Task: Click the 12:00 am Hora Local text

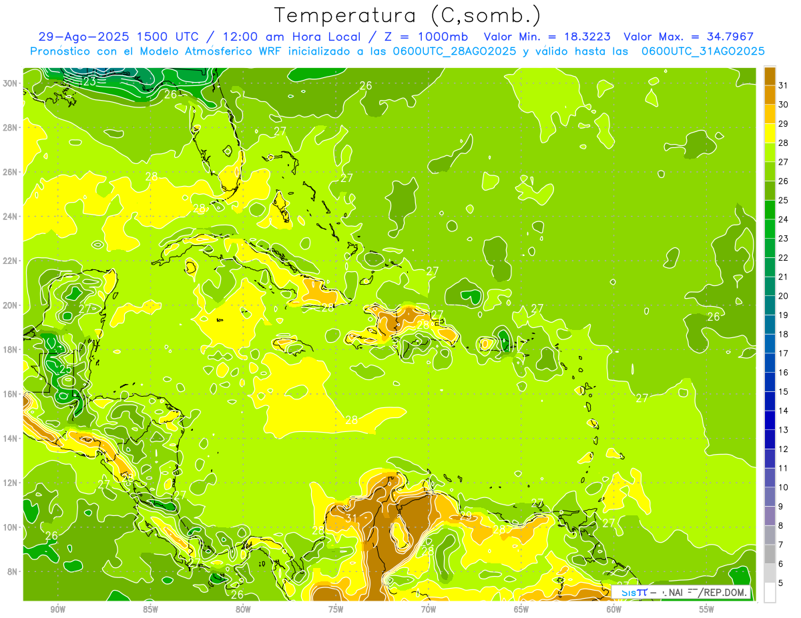Action: point(292,37)
